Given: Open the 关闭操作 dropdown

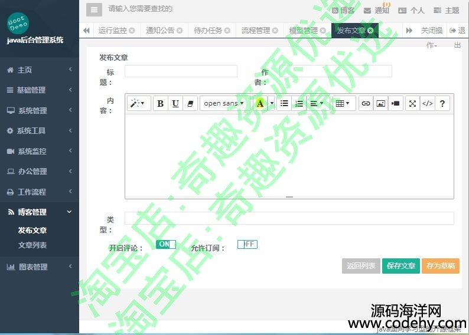Looking at the screenshot, I should click(x=432, y=31).
